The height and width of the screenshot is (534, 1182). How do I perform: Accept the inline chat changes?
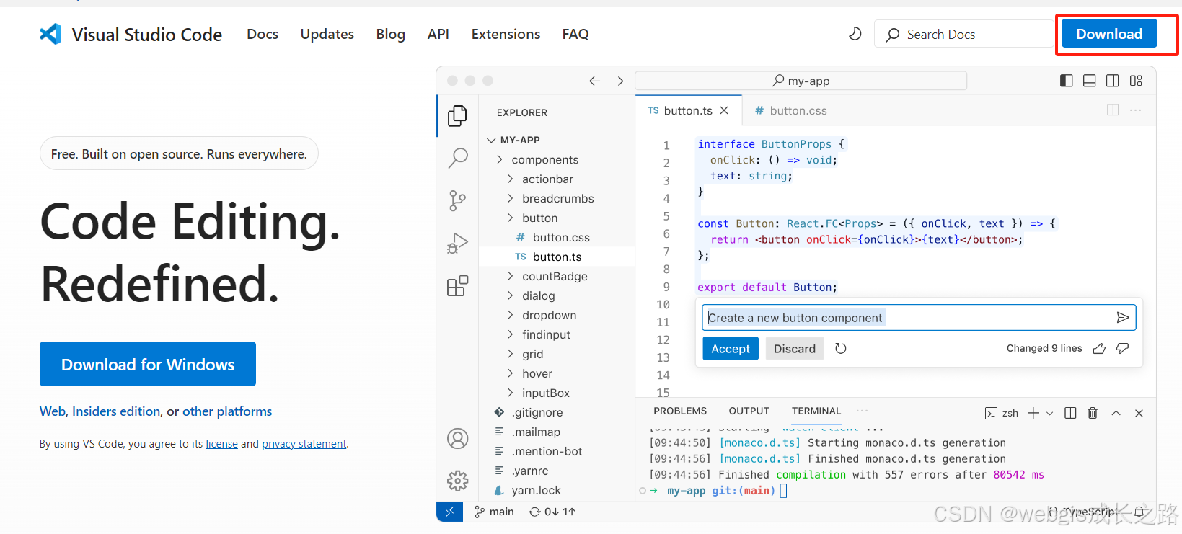pos(731,349)
